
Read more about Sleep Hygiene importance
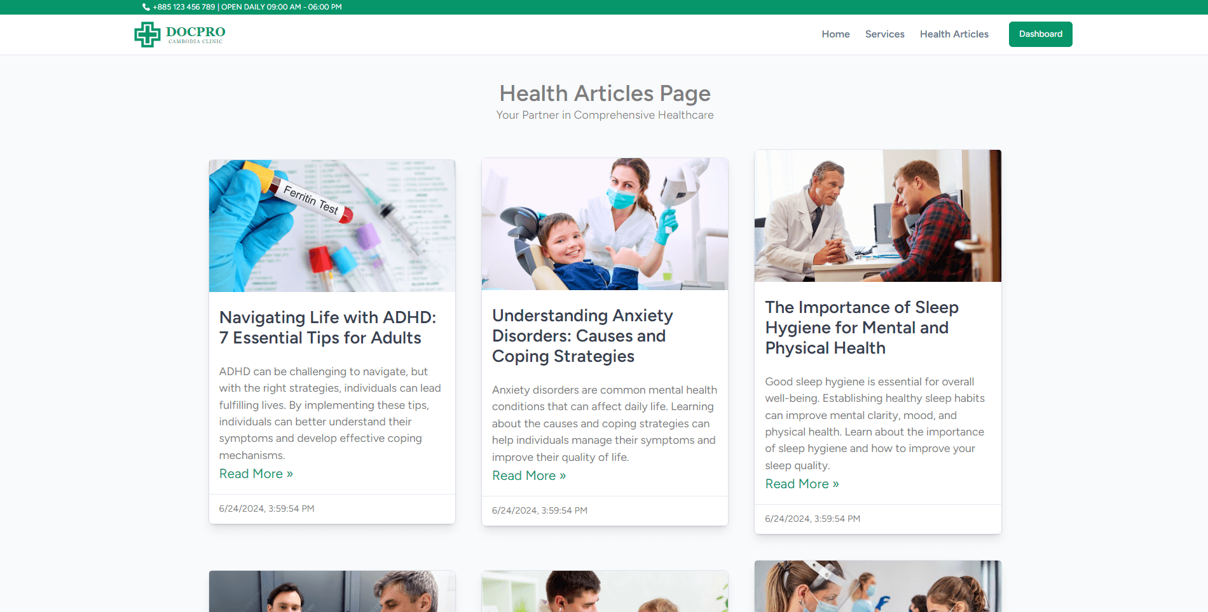(x=802, y=484)
